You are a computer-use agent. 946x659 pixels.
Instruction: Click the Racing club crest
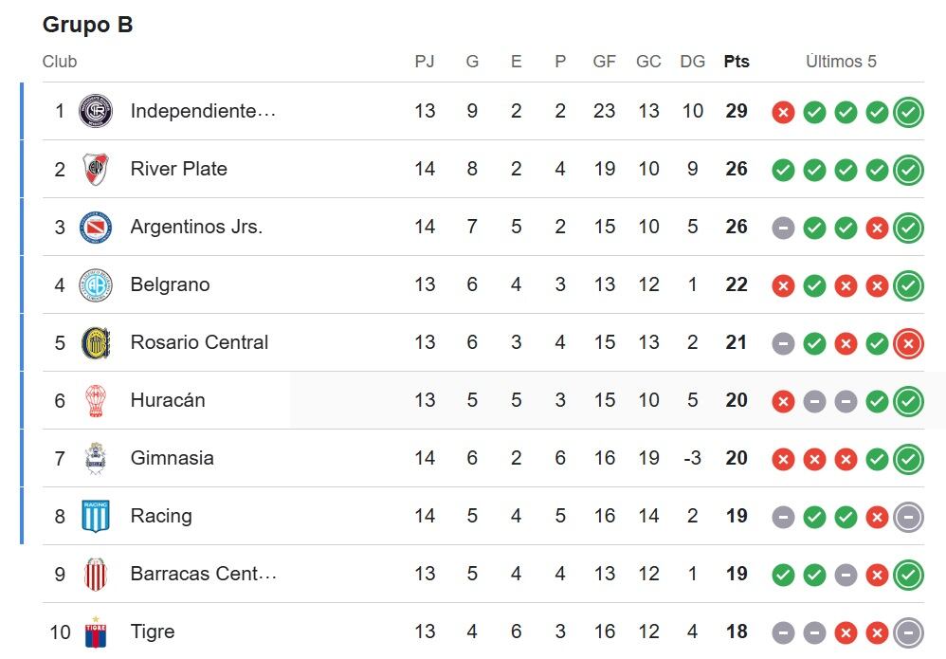click(95, 516)
